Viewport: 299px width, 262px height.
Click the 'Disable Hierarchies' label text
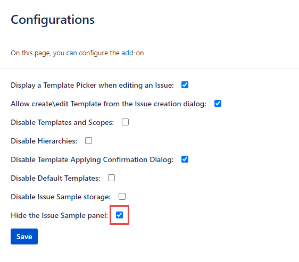44,141
